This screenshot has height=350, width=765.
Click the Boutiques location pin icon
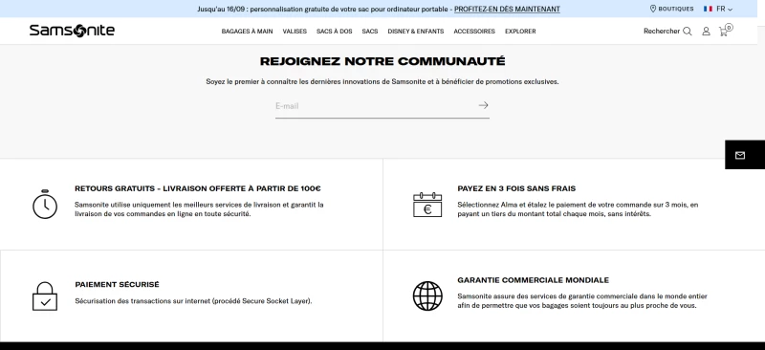tap(653, 9)
